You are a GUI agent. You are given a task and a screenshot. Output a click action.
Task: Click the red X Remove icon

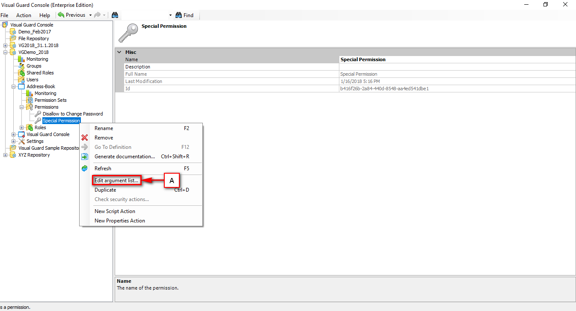(x=85, y=138)
